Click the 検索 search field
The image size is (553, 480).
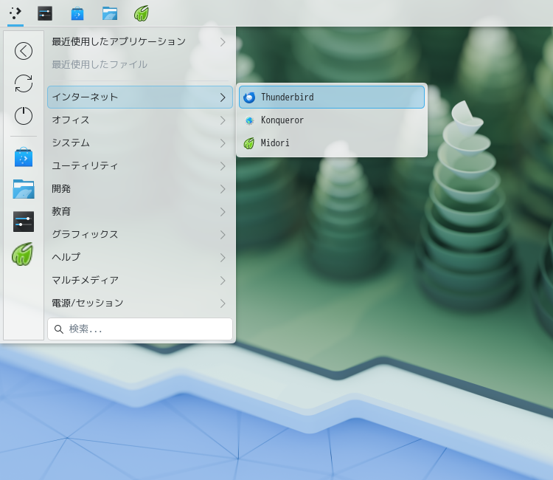click(140, 329)
